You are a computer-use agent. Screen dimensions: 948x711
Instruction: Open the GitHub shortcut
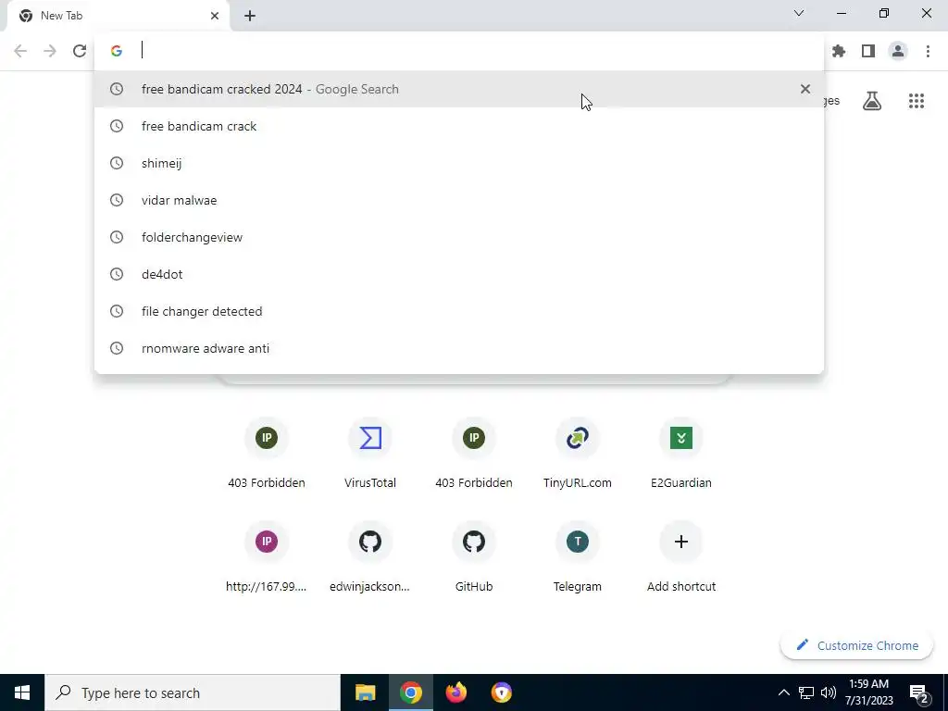click(474, 556)
